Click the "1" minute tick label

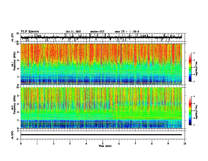(x=37, y=144)
